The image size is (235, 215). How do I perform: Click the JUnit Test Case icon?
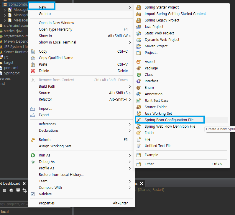[139, 101]
